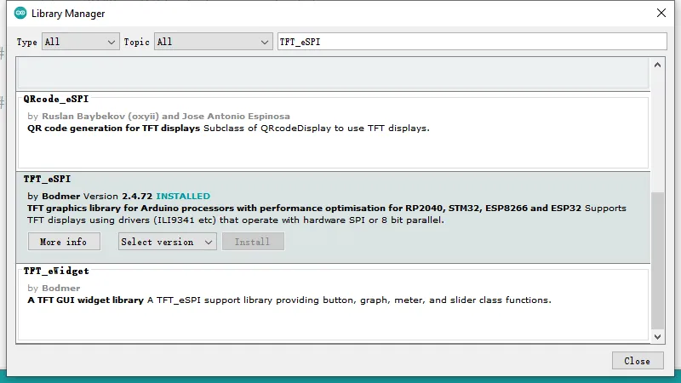The height and width of the screenshot is (383, 681).
Task: Click author name Ruslan Baybekov (oxyii)
Action: pos(100,117)
